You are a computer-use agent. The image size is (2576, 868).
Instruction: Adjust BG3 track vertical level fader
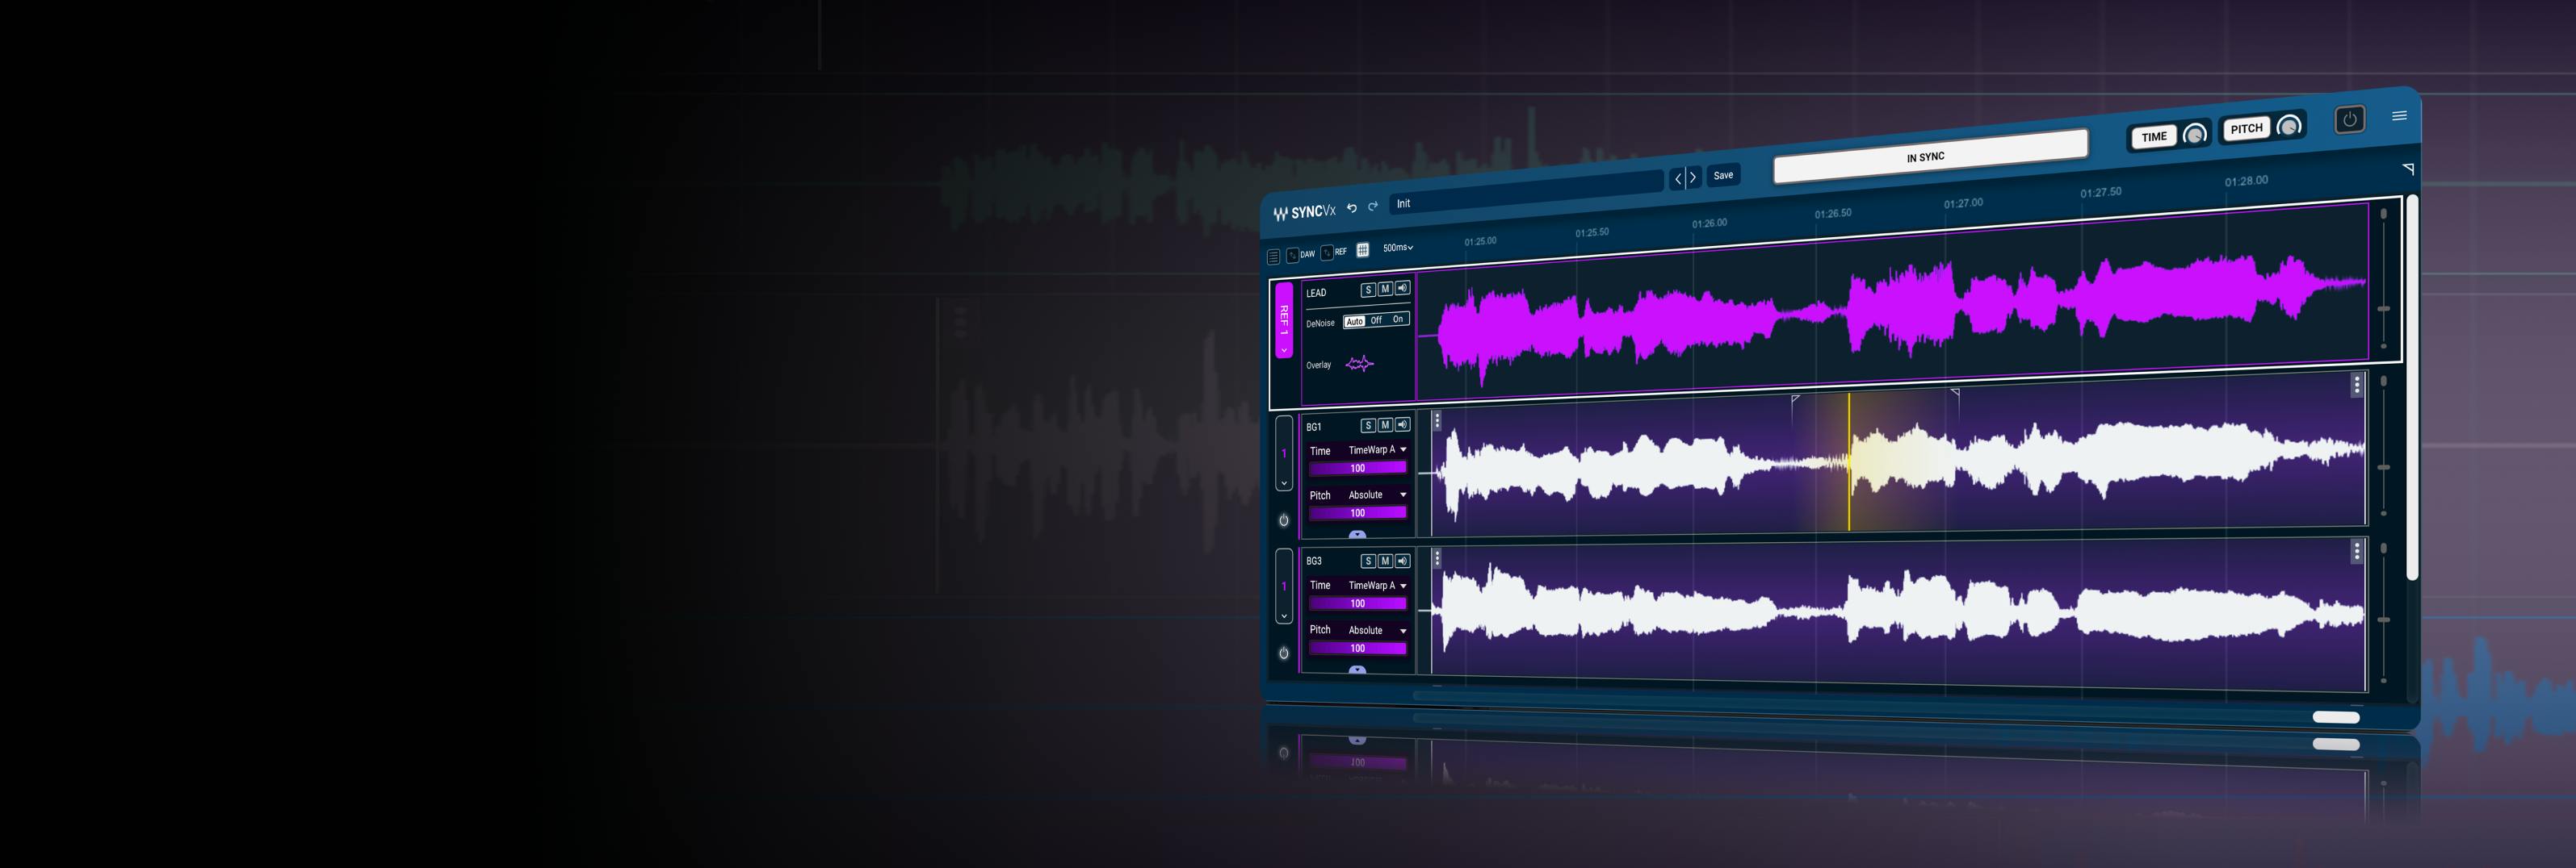click(x=2384, y=620)
